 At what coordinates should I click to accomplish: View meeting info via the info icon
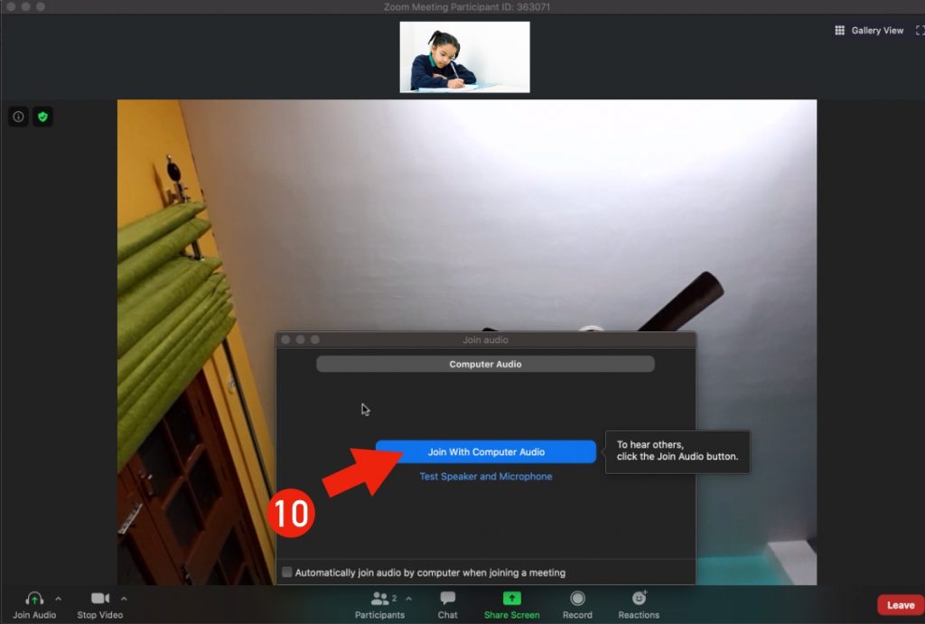(18, 116)
